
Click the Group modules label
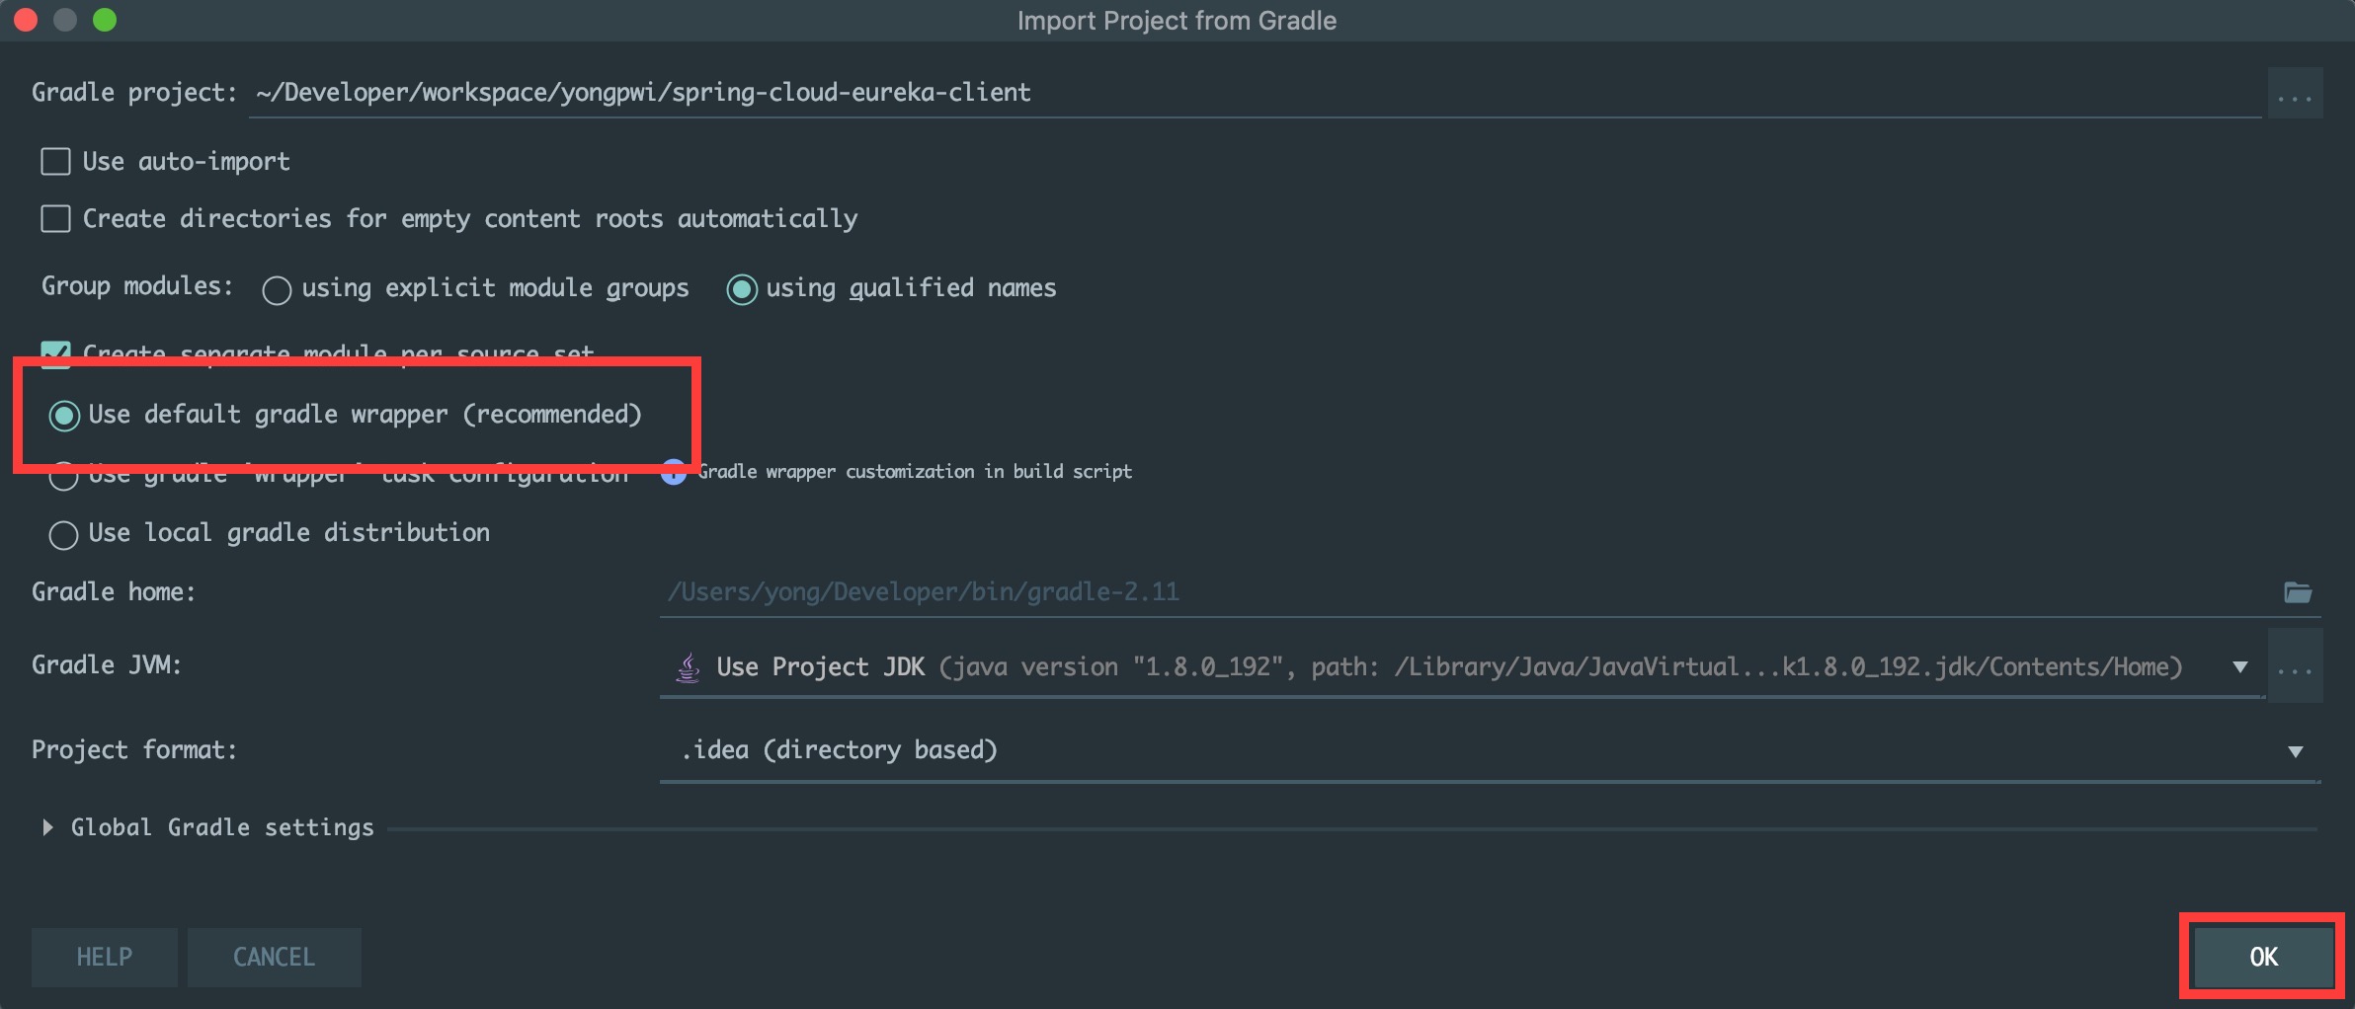137,286
